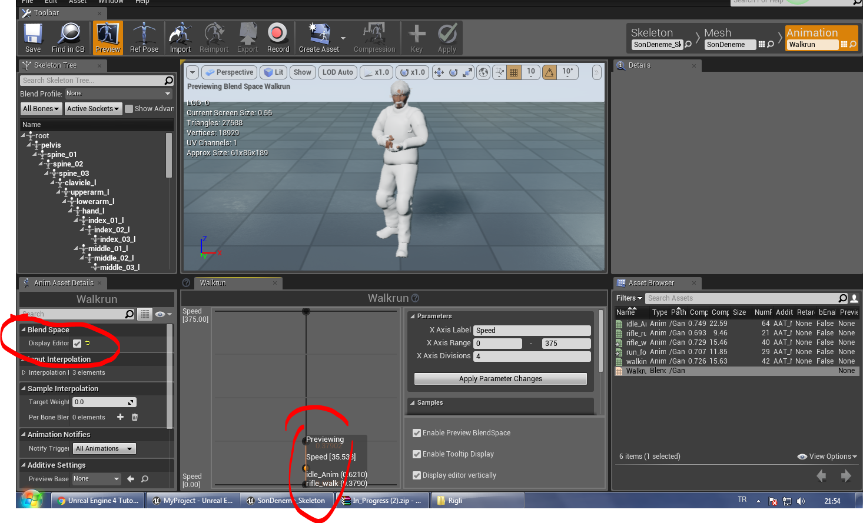Toggle viewport grid snapping icon
The height and width of the screenshot is (523, 863).
pyautogui.click(x=513, y=72)
